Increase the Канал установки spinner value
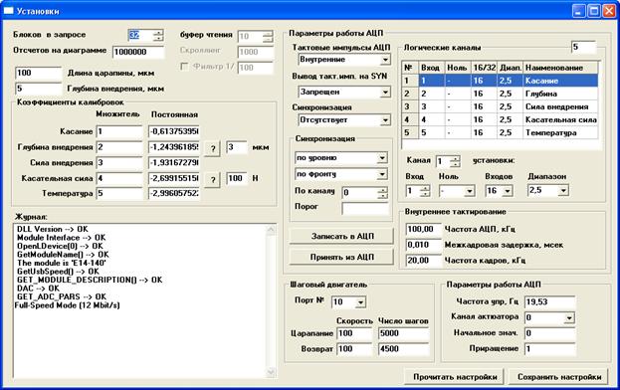The image size is (620, 390). (x=455, y=158)
